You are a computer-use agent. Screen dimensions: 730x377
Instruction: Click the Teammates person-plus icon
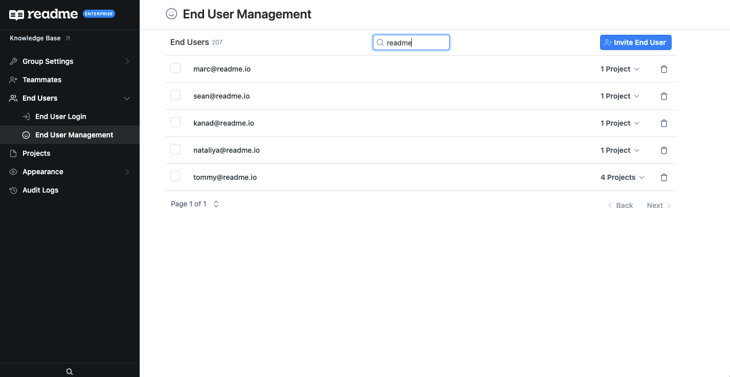pyautogui.click(x=14, y=80)
